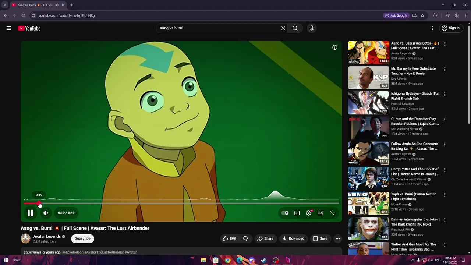471x265 pixels.
Task: Open the Avatar Legends channel name link
Action: [x=47, y=236]
